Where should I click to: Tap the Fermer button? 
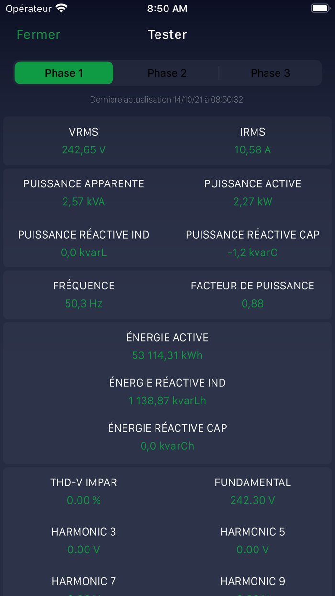click(x=38, y=34)
